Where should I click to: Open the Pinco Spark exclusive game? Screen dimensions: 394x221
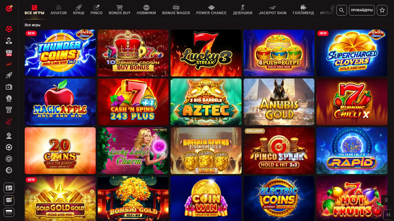coord(279,151)
